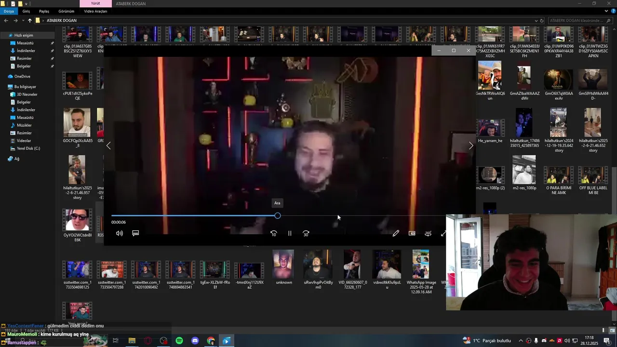Viewport: 617px width, 347px height.
Task: Go up one folder level in Explorer
Action: coord(29,21)
